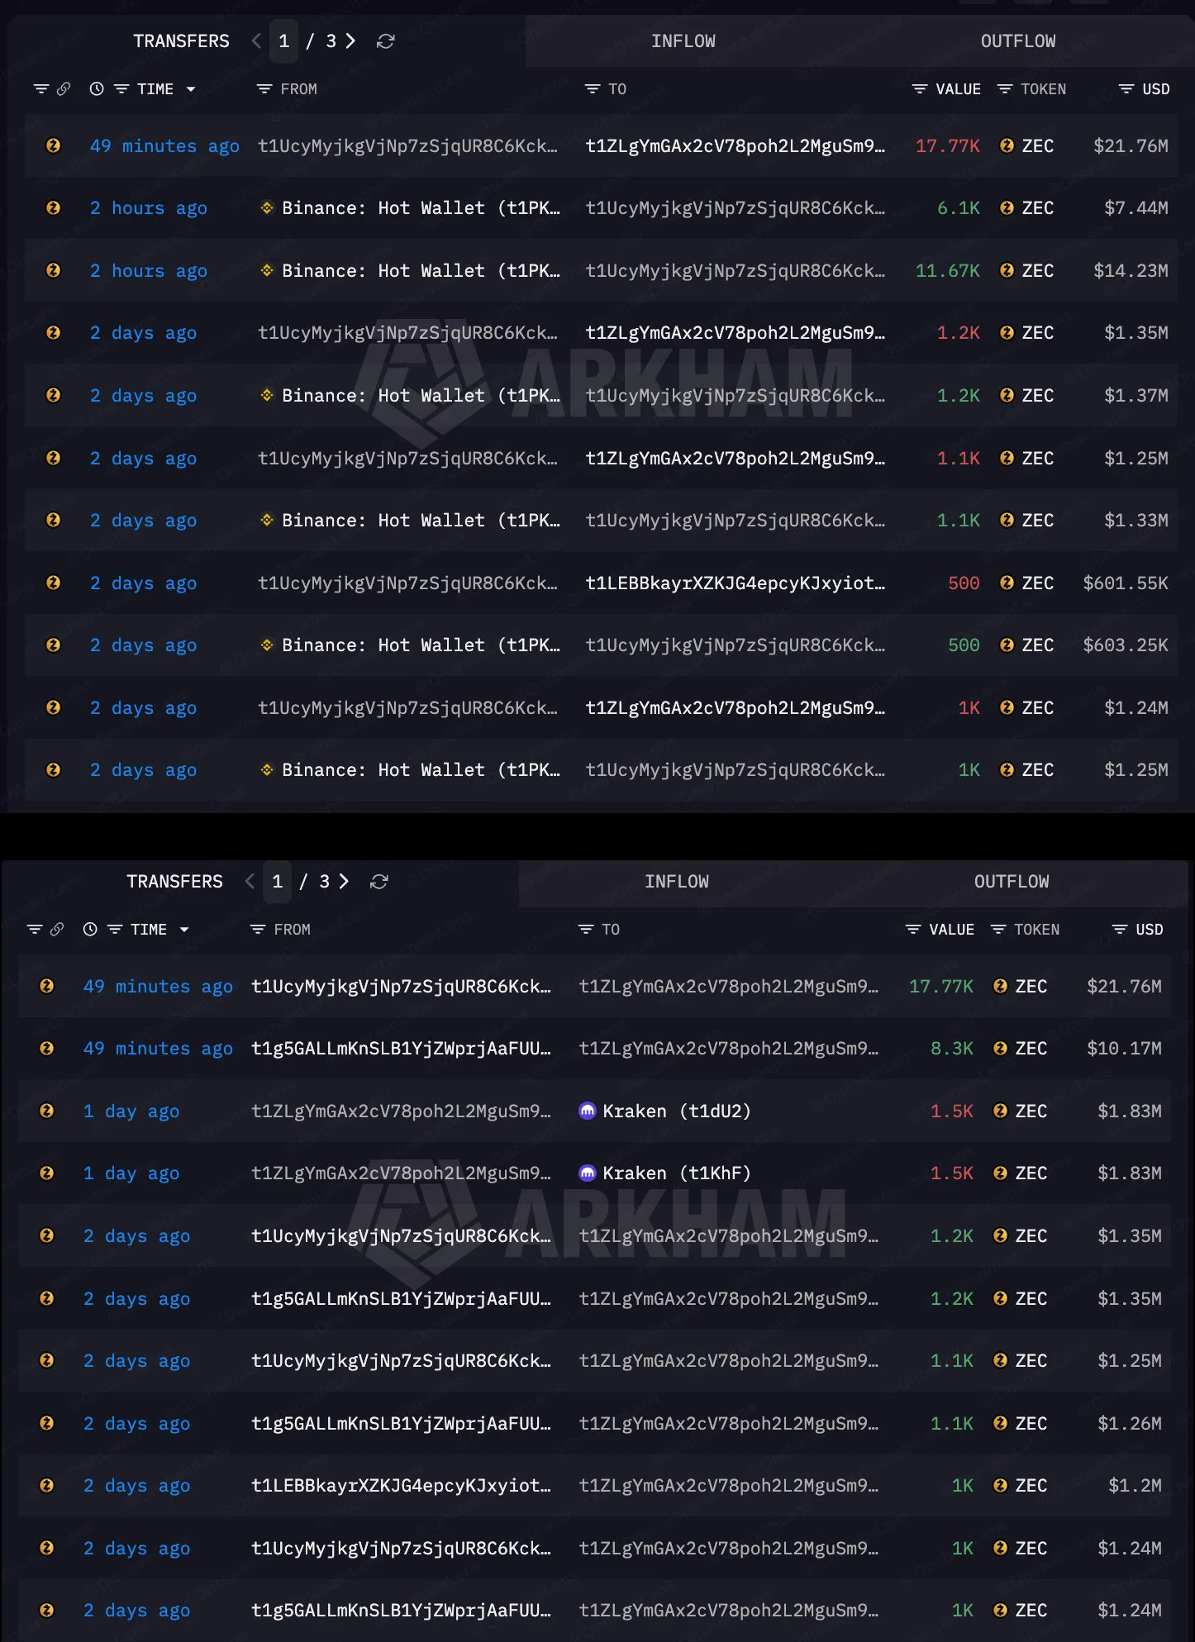Refresh the lower Transfers table

coord(378,882)
